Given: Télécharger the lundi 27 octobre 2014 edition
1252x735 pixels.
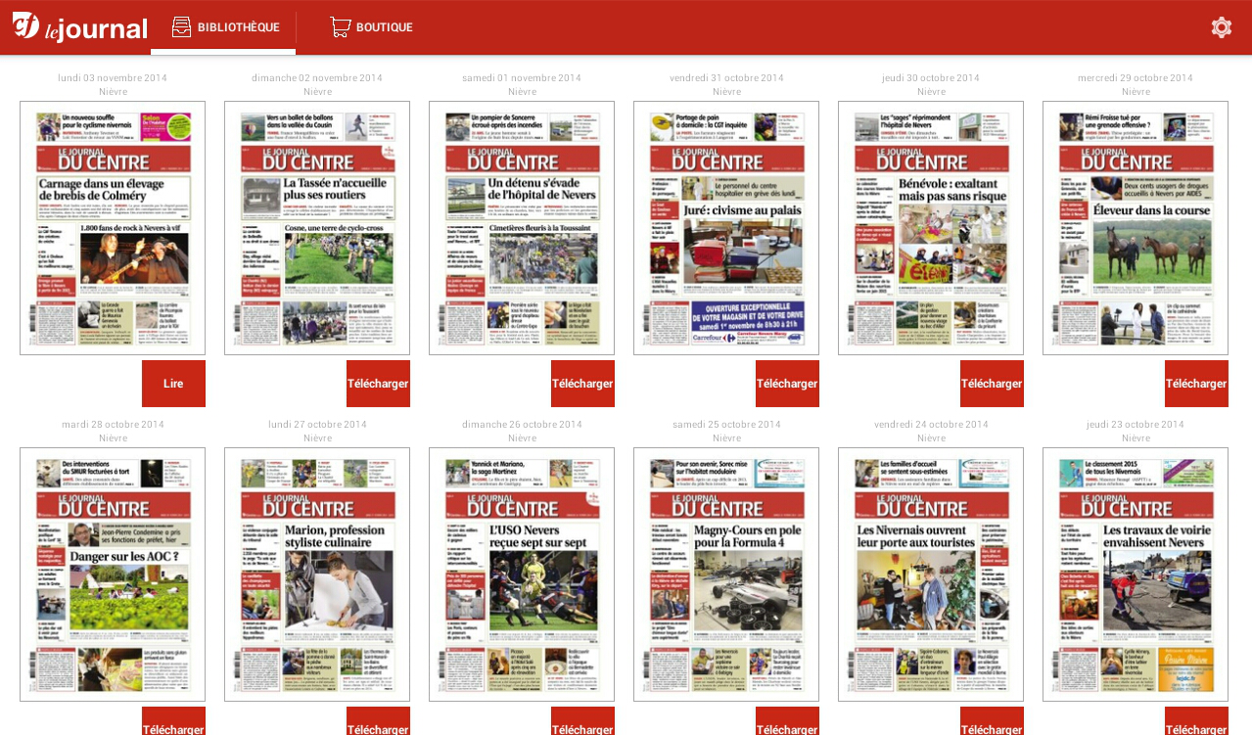Looking at the screenshot, I should click(x=378, y=729).
